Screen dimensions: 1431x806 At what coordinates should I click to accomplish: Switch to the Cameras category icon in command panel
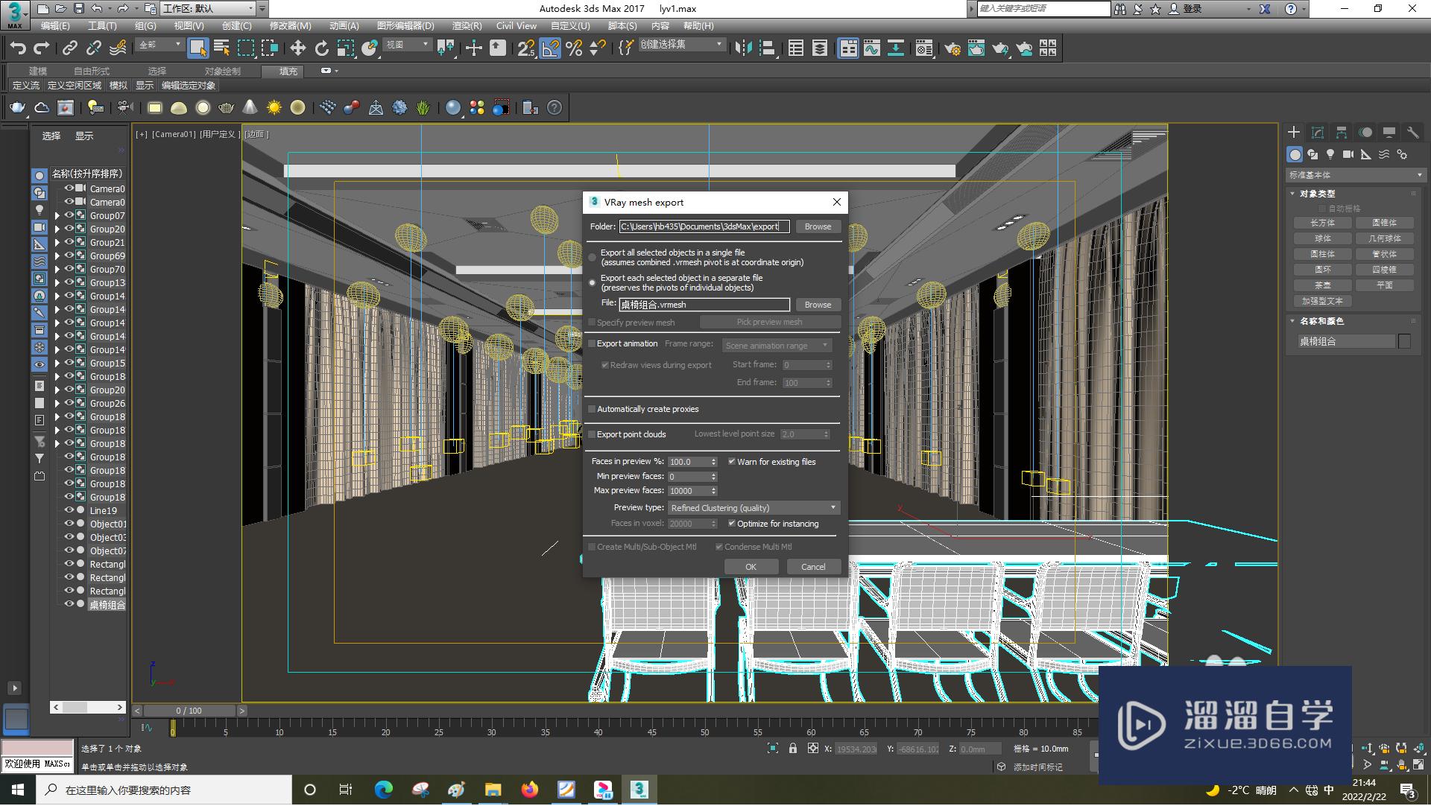point(1348,154)
